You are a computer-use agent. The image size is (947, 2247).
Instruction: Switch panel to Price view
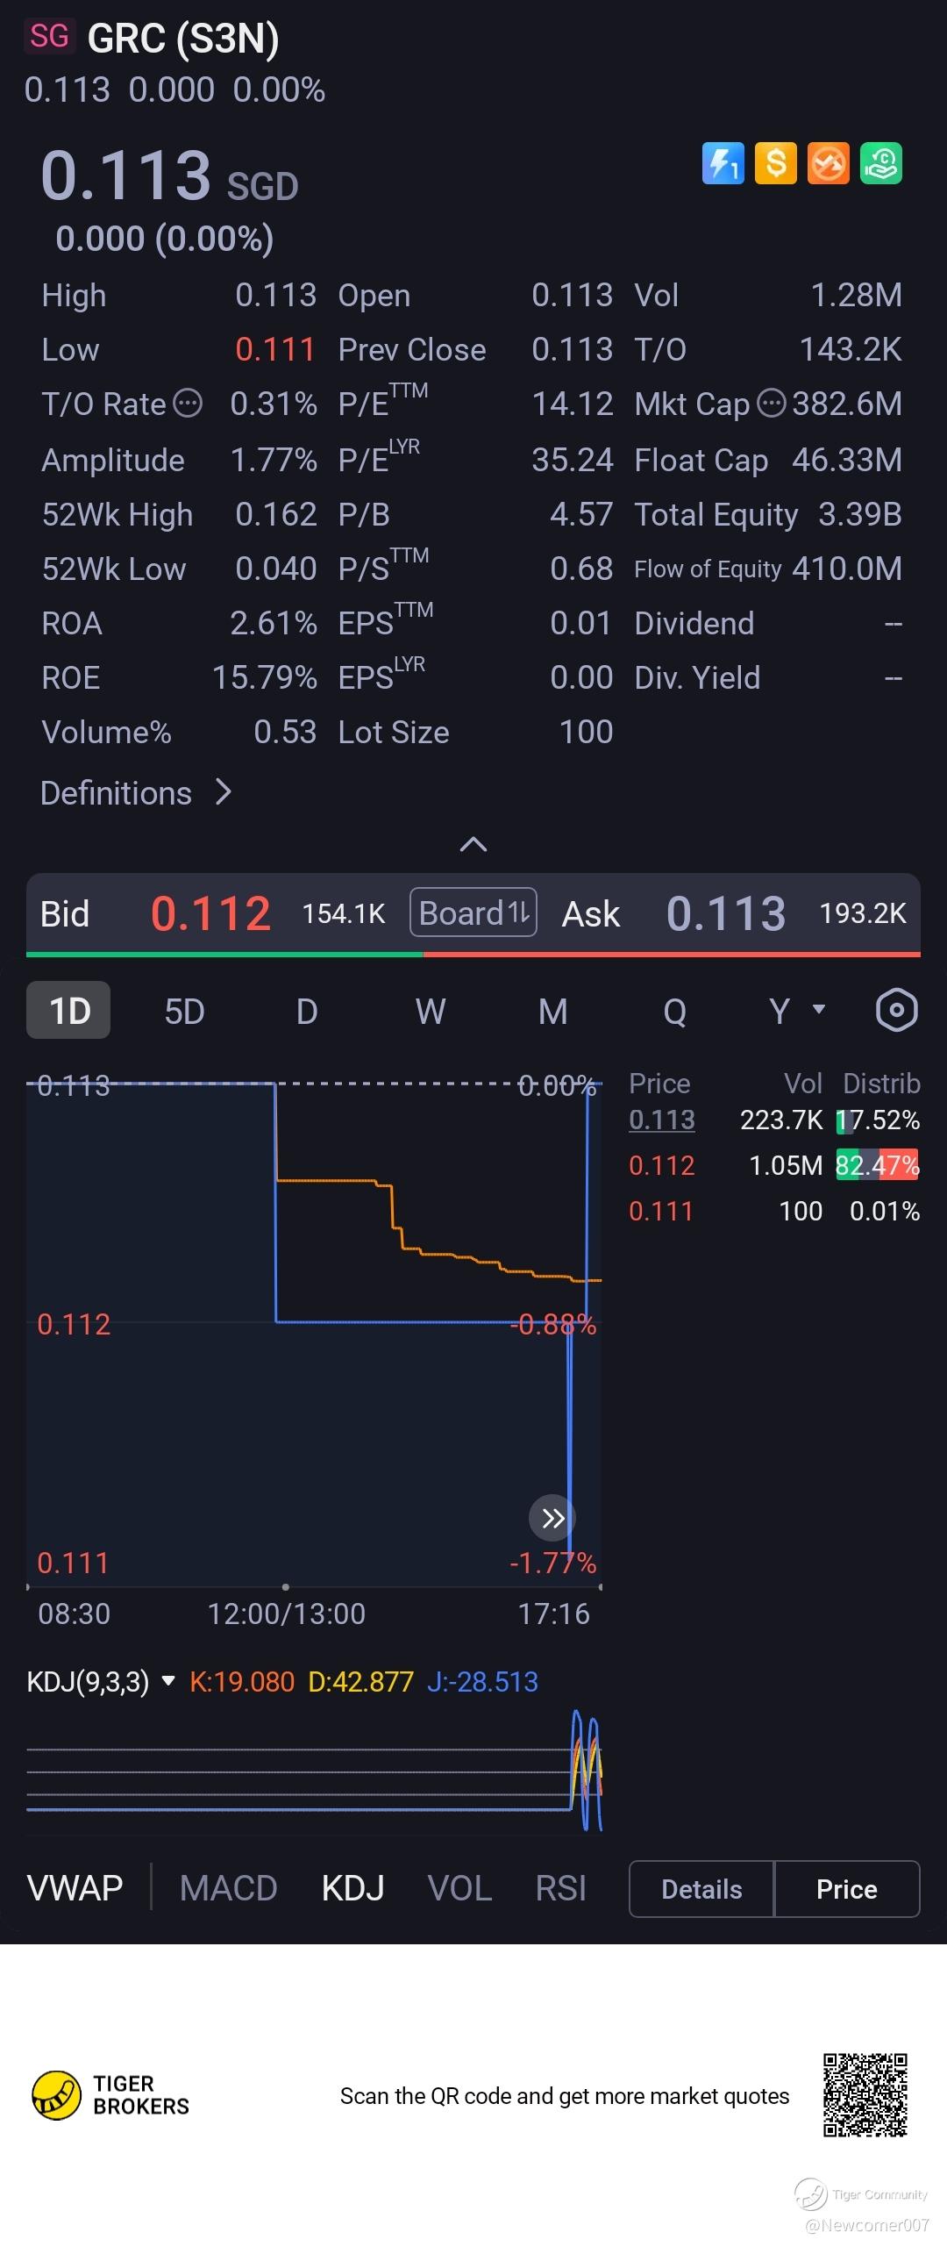(x=847, y=1889)
